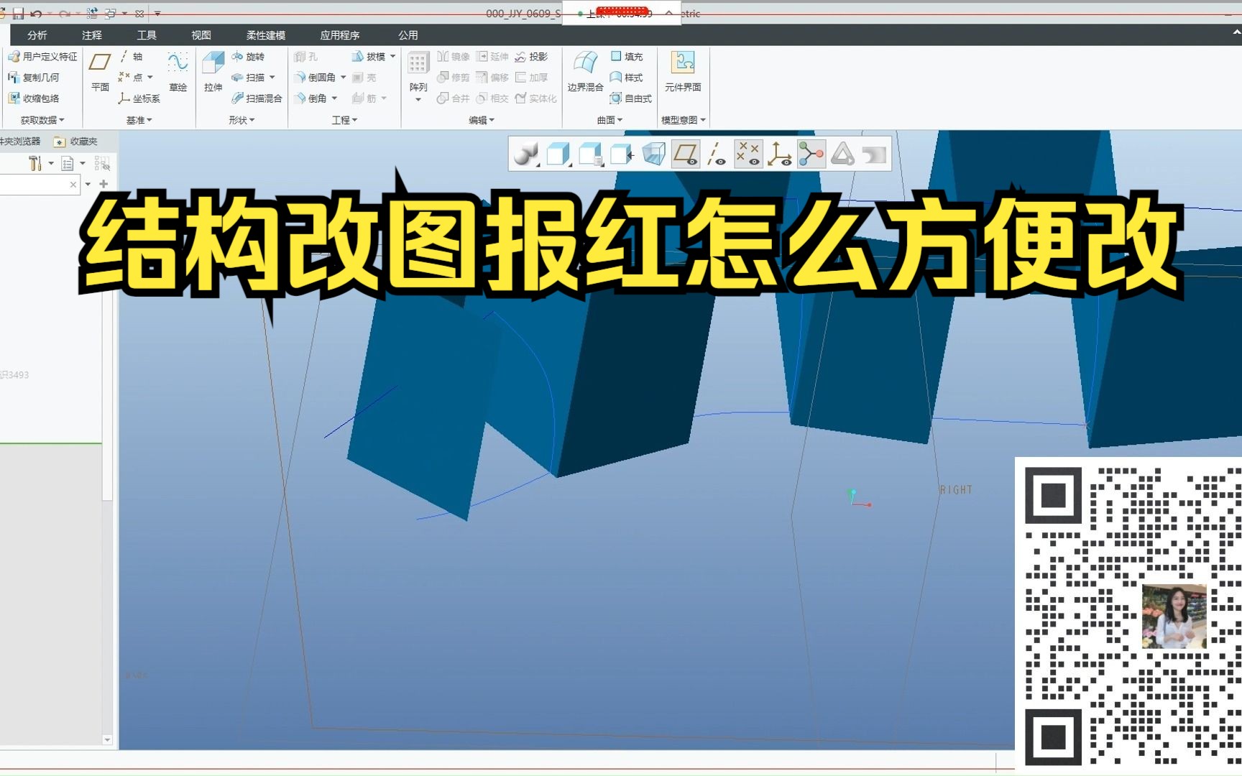Screen dimensions: 1242x776
Task: Open the Flexible Modeling (柔性建模) tab
Action: coord(265,34)
